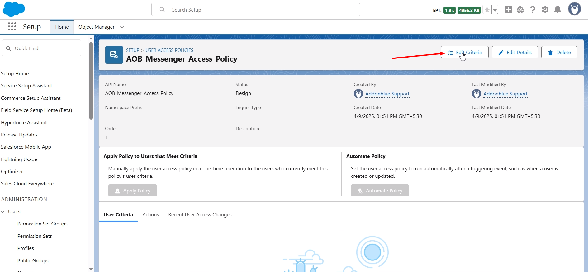Click the Last Modified By user avatar
The image size is (588, 272).
[477, 94]
